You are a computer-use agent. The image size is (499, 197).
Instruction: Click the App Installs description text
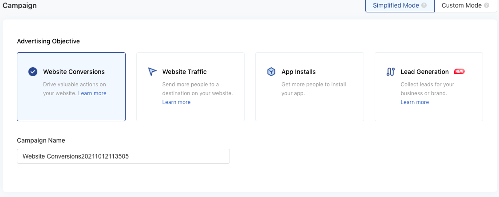point(314,89)
